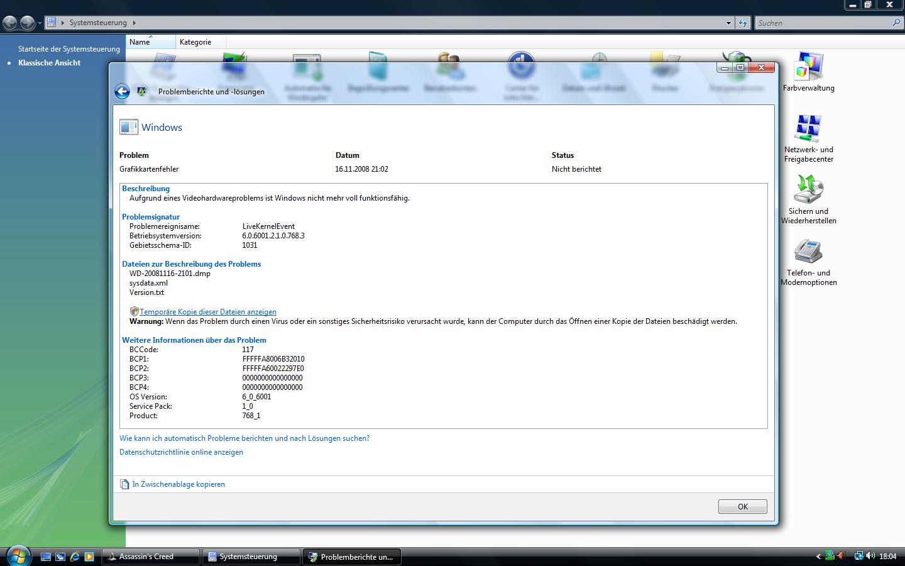905x566 pixels.
Task: Open Datenschutzrichtlinie online anzeigen link
Action: pos(181,452)
